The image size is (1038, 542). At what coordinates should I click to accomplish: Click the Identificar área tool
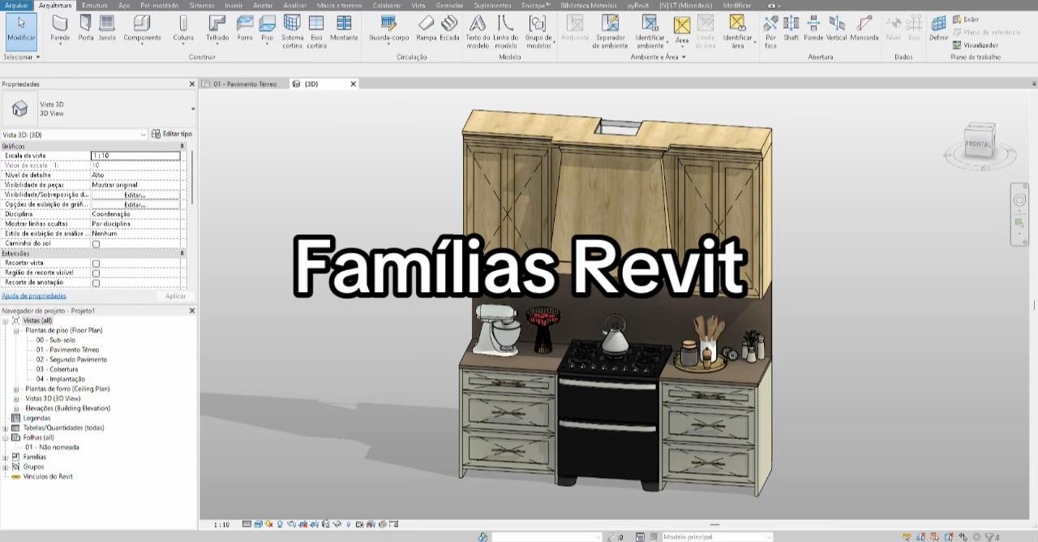tap(737, 32)
